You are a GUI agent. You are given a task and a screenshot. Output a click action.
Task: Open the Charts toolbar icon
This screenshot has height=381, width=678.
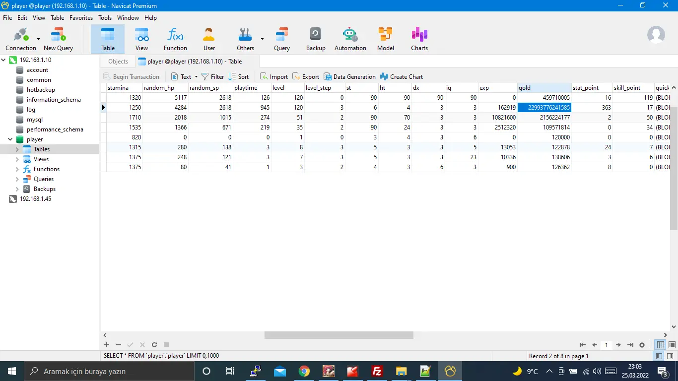[419, 39]
